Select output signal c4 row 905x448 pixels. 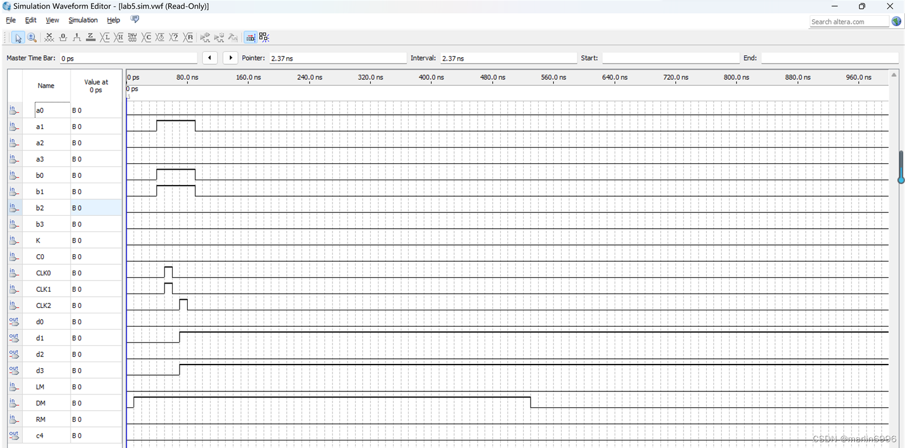(x=65, y=436)
